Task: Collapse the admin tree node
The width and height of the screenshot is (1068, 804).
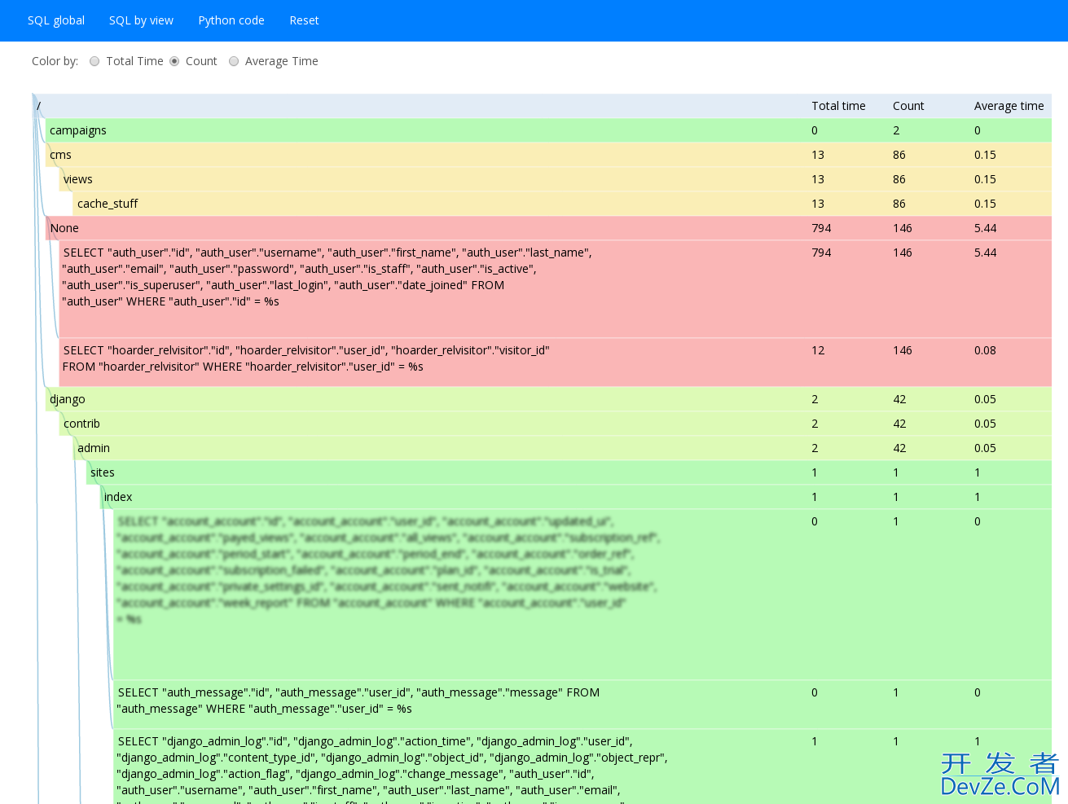Action: point(562,448)
